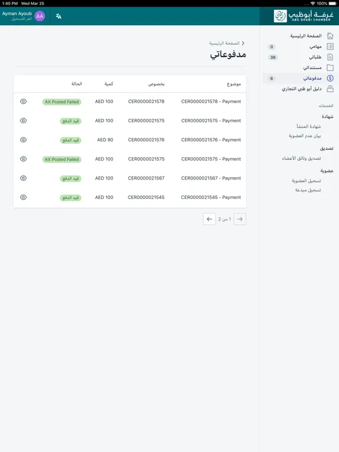Screen dimensions: 339x452
Task: Click the requests document icon (طلباتي)
Action: [330, 57]
